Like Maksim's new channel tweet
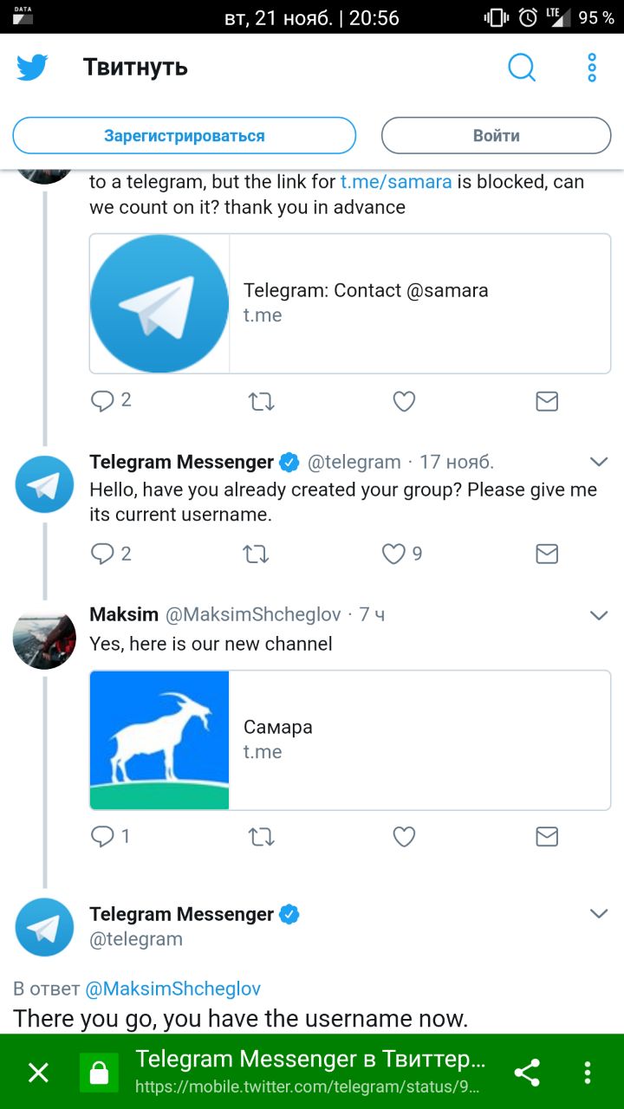Image resolution: width=624 pixels, height=1109 pixels. [x=404, y=836]
